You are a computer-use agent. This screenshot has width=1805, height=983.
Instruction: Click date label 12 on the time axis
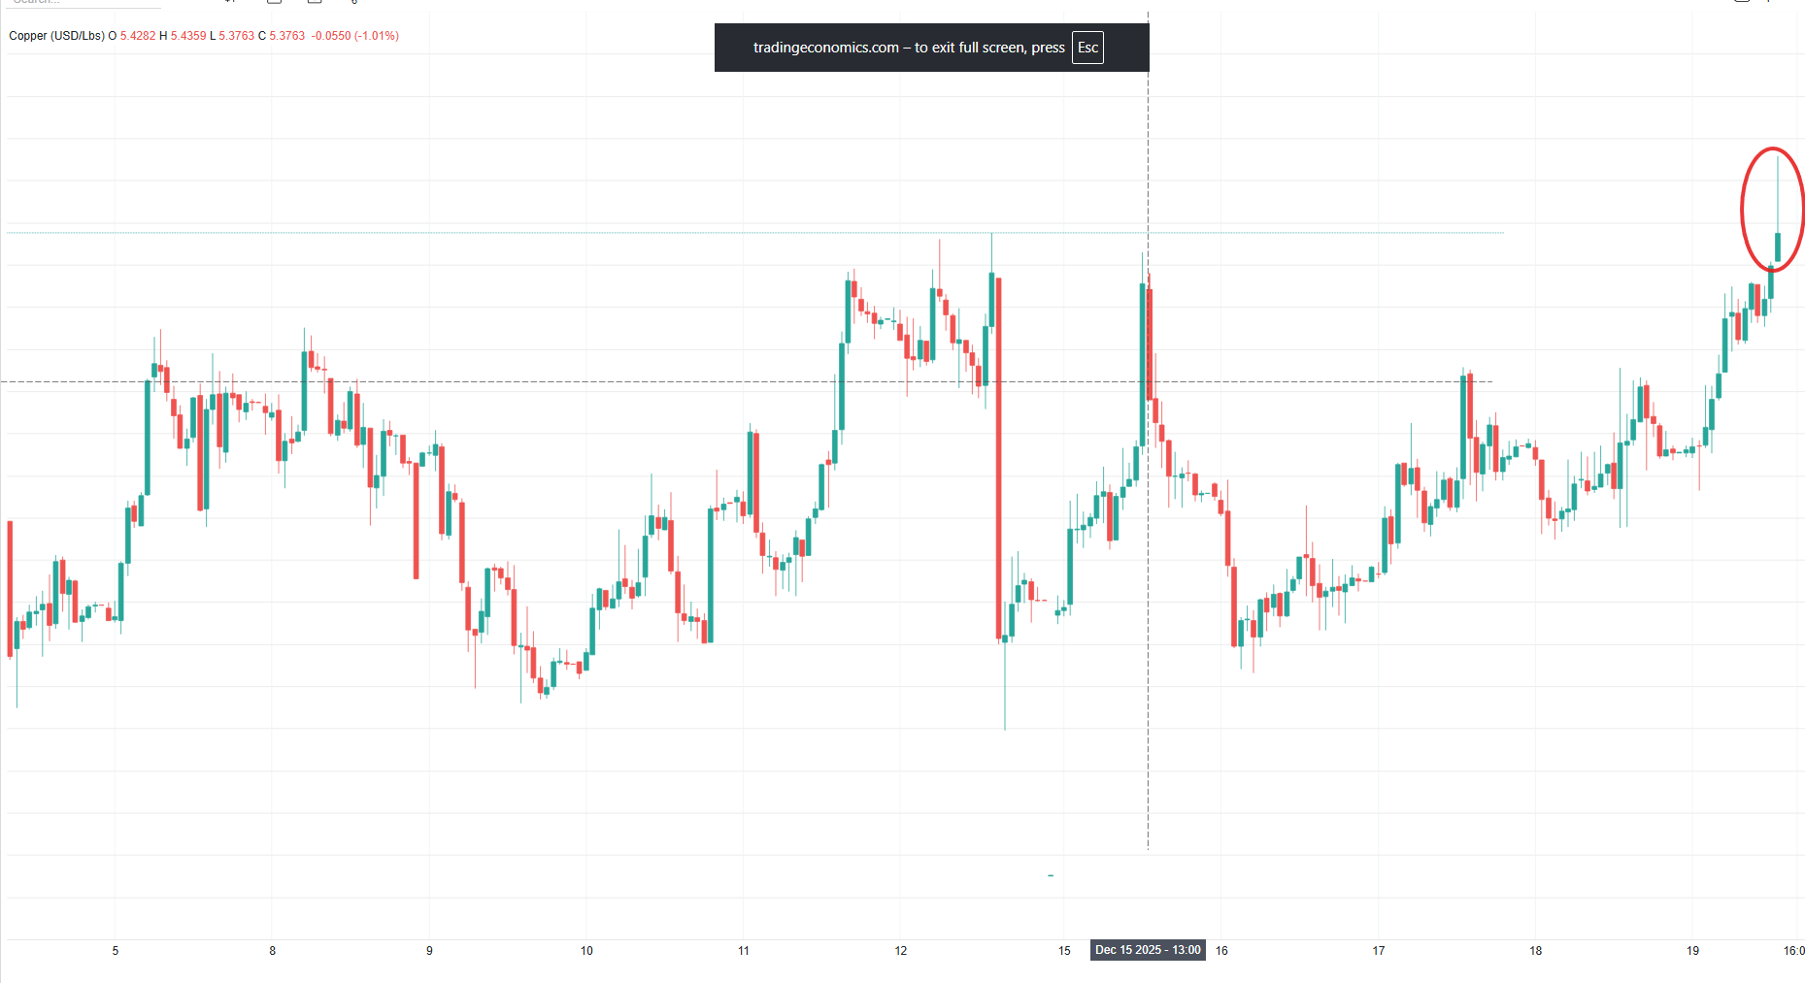coord(901,951)
